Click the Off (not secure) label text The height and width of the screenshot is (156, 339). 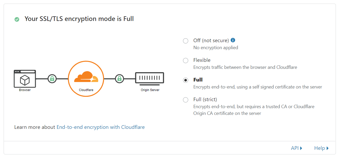[x=211, y=40]
